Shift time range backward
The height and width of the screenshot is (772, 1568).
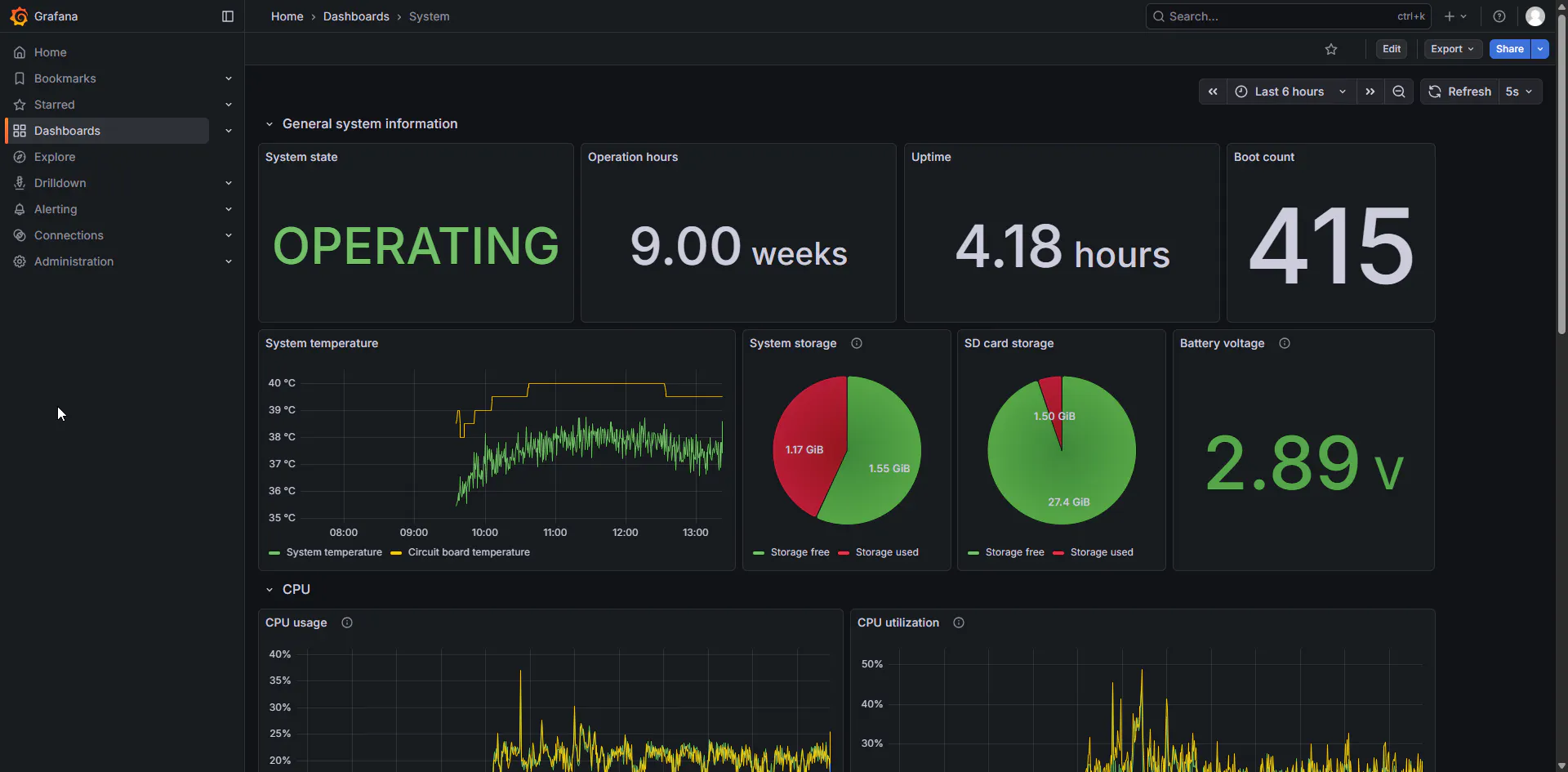pos(1213,91)
